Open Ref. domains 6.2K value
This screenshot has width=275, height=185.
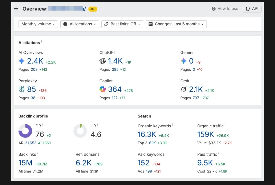tap(84, 163)
